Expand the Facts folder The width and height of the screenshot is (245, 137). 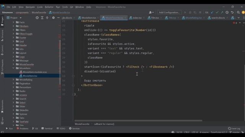[x=13, y=22]
